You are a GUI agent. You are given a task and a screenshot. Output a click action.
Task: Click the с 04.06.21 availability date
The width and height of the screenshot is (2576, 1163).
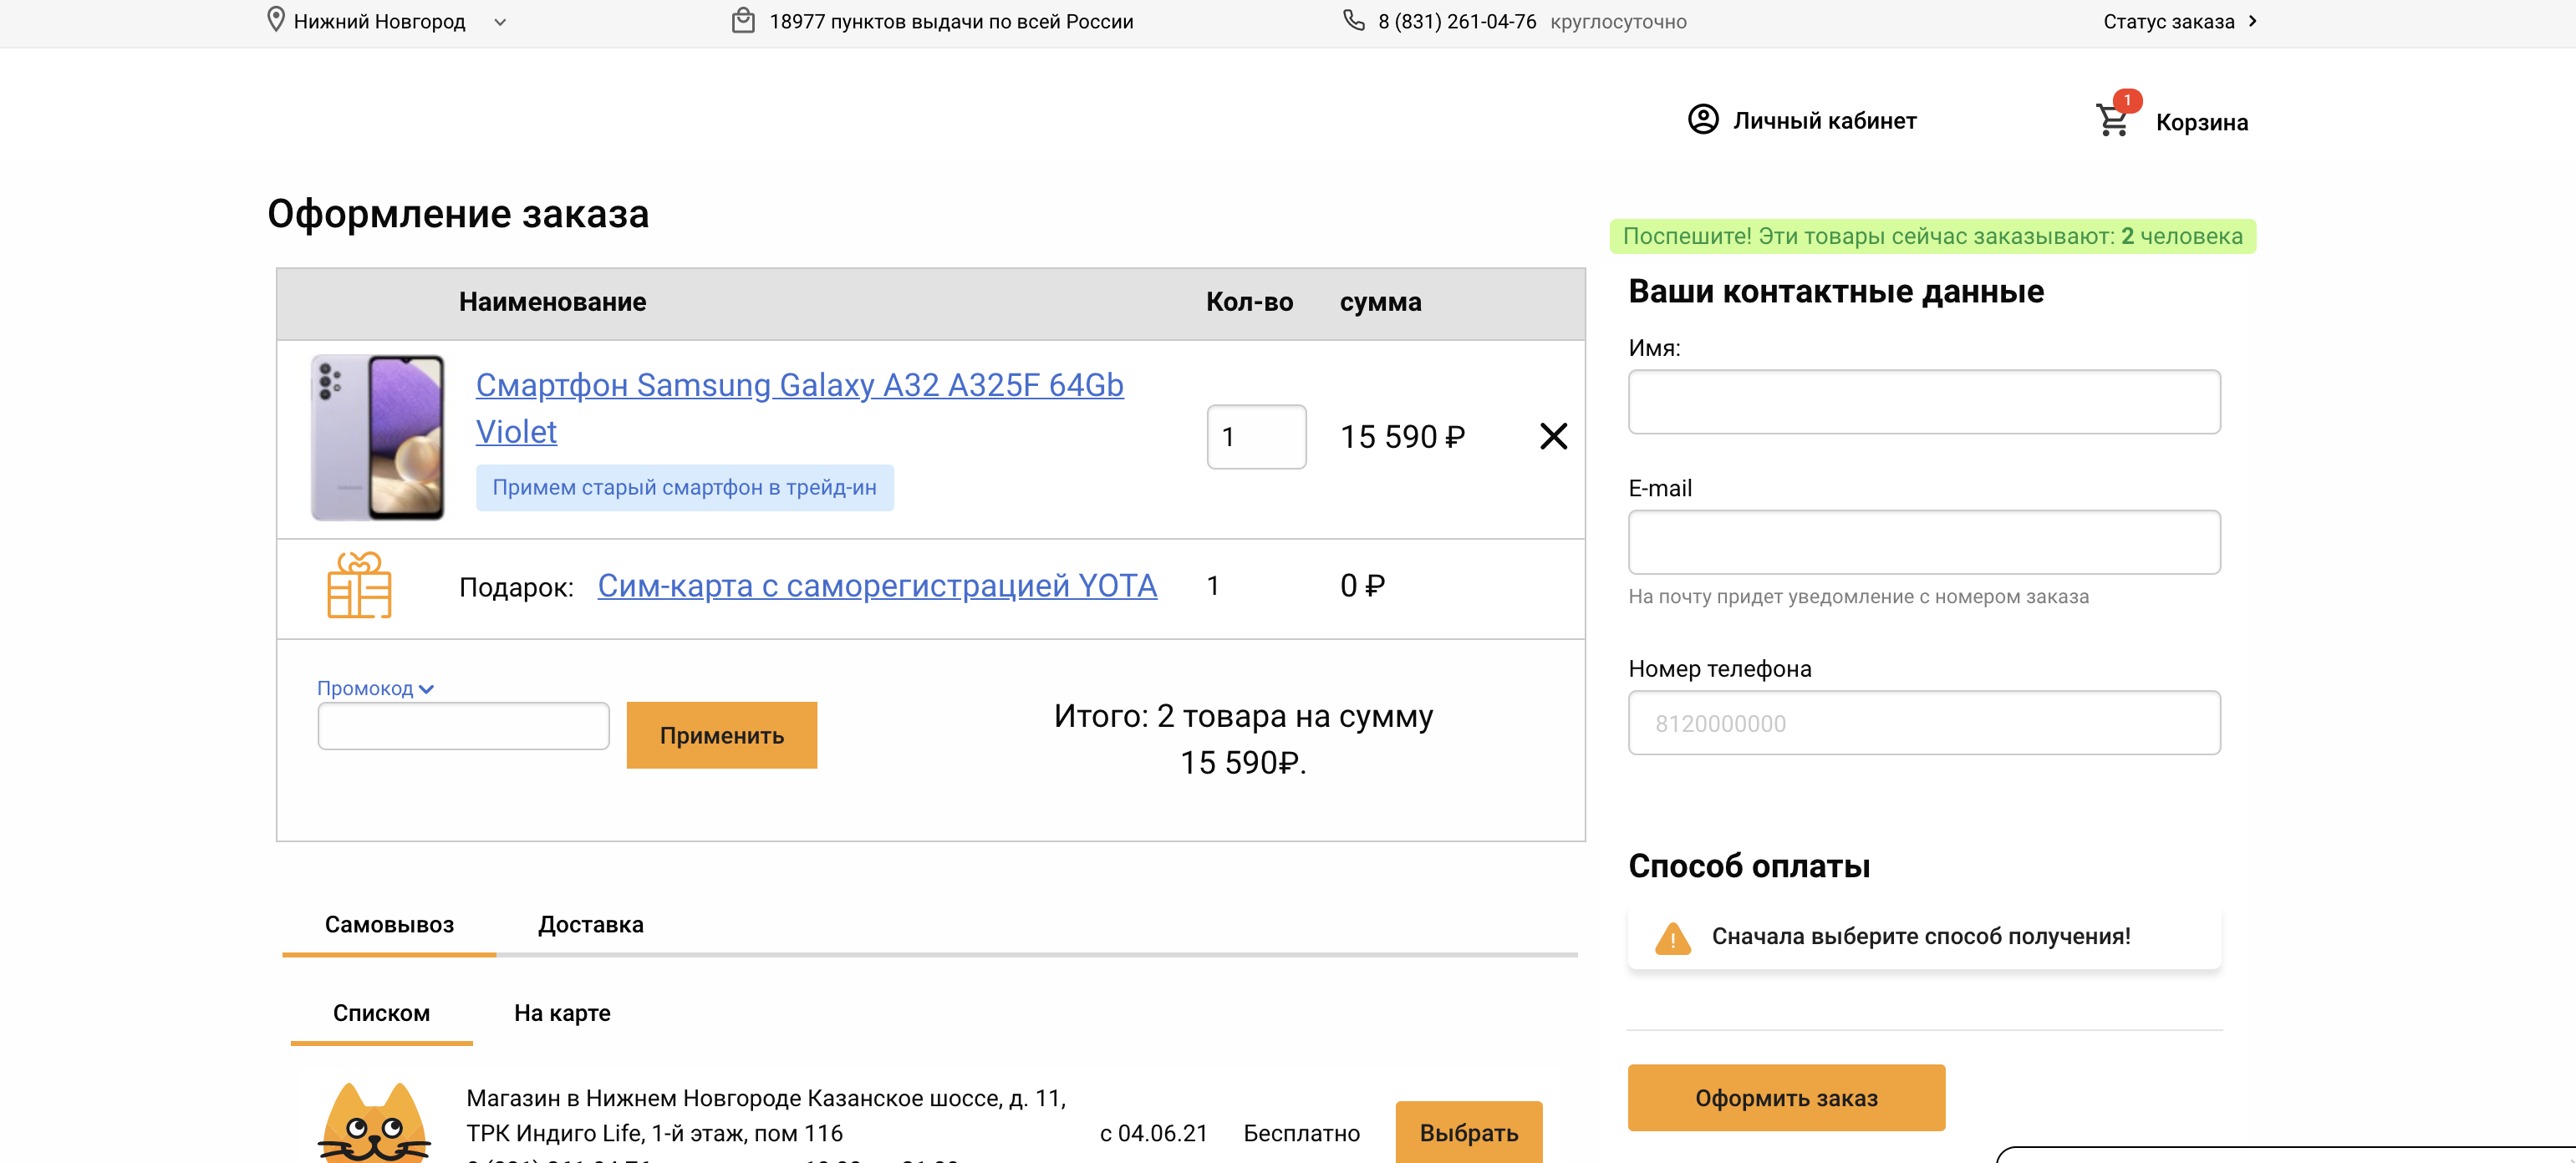click(1153, 1133)
